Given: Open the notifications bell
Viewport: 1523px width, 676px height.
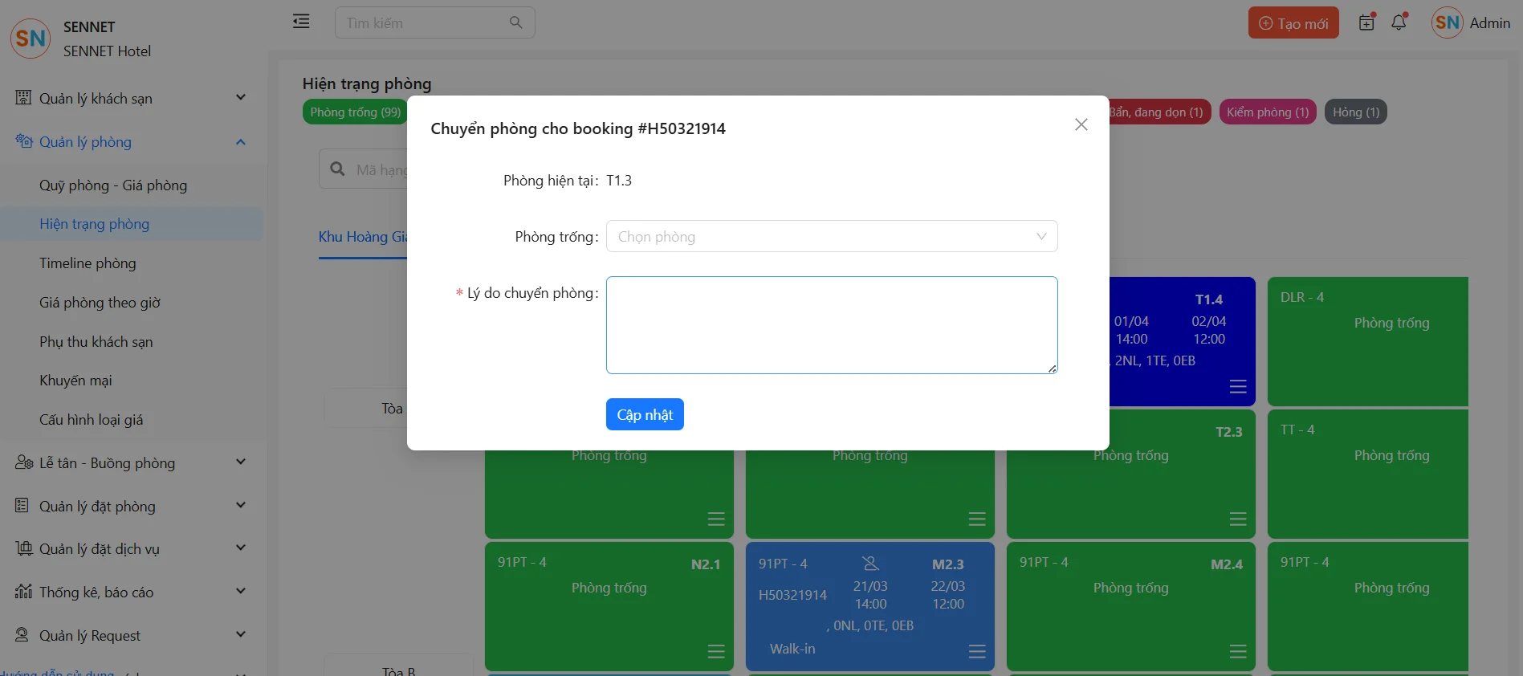Looking at the screenshot, I should pos(1399,22).
